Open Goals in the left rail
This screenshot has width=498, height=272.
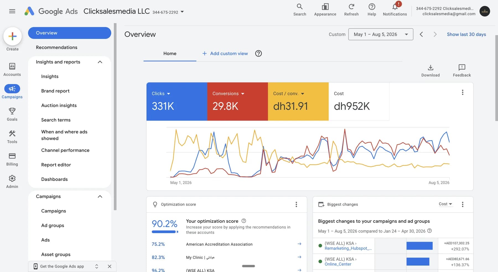click(x=12, y=114)
